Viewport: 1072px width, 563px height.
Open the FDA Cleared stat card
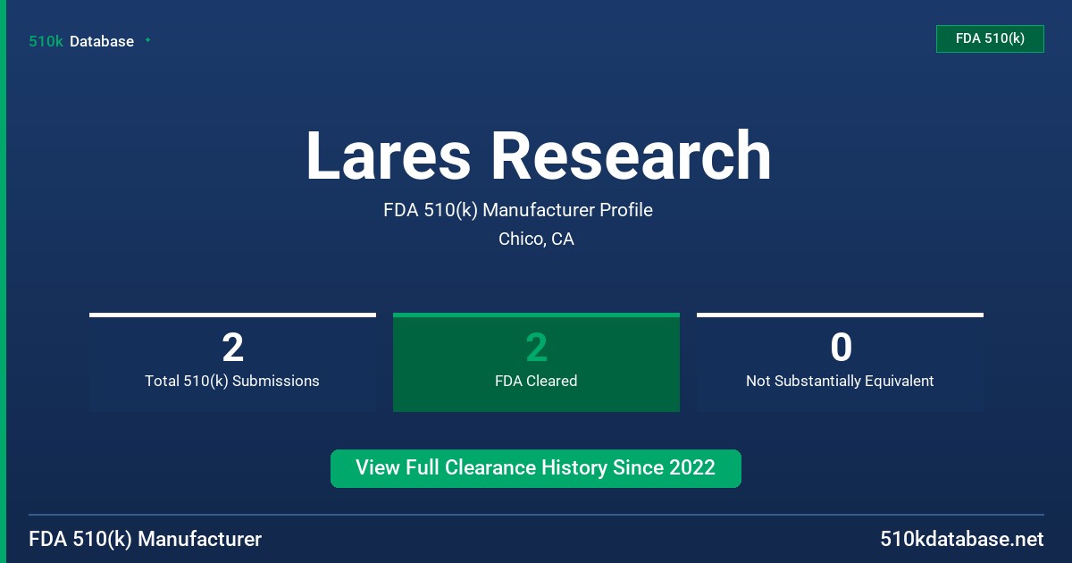point(536,363)
